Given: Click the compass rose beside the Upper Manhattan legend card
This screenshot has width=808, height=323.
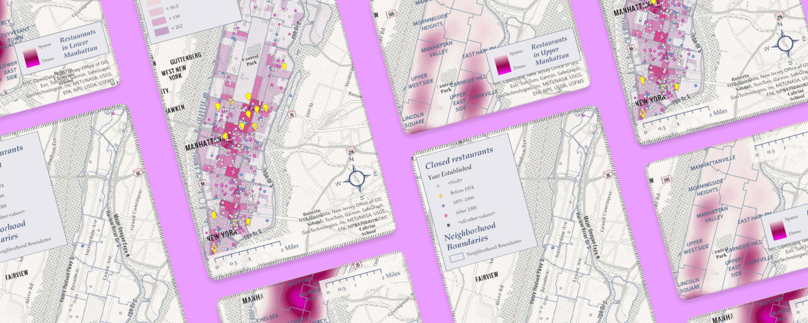Looking at the screenshot, I should 785,43.
